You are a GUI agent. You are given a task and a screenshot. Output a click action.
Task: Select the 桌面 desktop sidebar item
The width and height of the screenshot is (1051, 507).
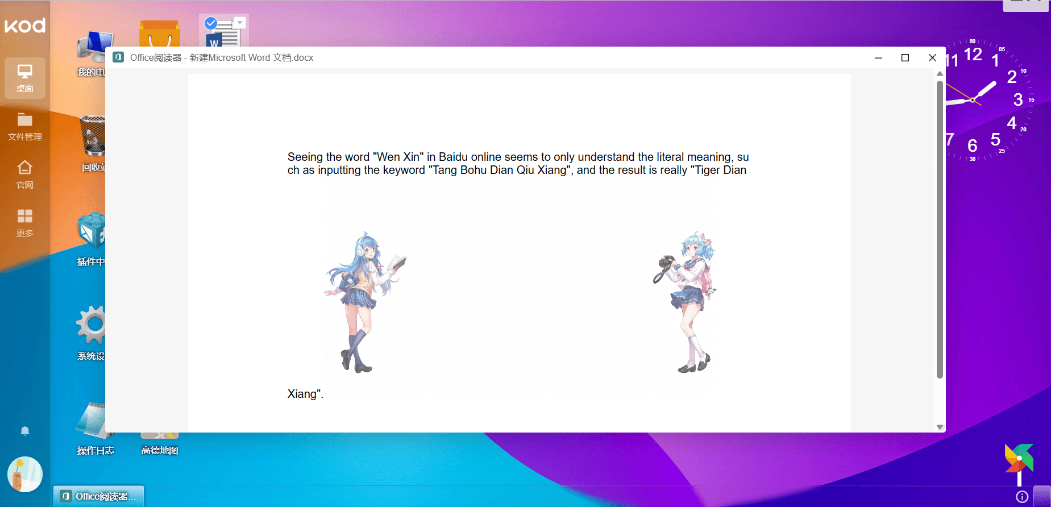point(25,78)
